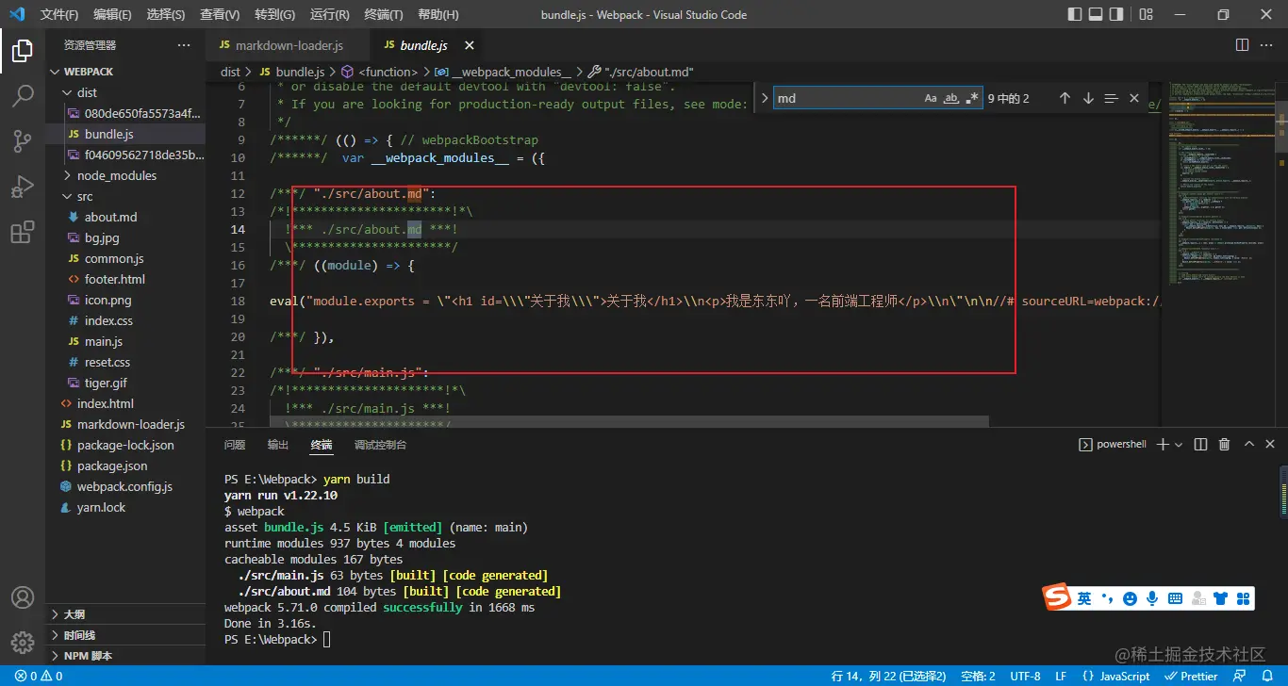The image size is (1288, 686).
Task: Open the new terminal launch profile dropdown
Action: pyautogui.click(x=1180, y=445)
